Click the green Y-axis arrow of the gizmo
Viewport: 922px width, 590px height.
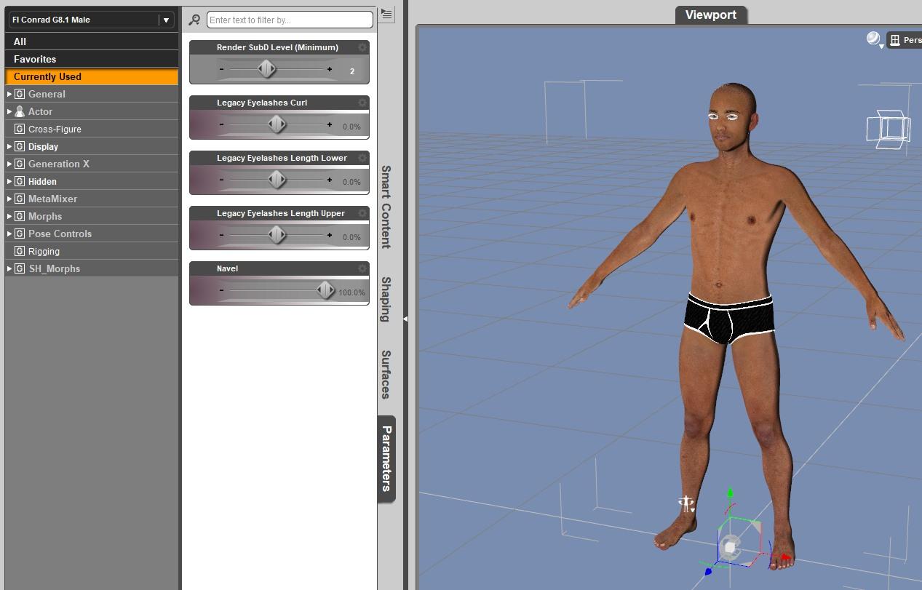[x=730, y=494]
